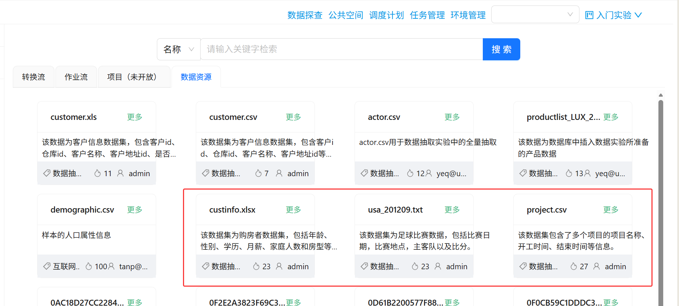
Task: Click the custinfo.xlsx file title
Action: [x=232, y=210]
